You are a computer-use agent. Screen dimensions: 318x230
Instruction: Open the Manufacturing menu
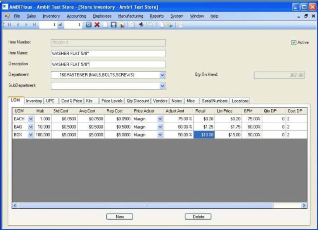click(x=130, y=16)
